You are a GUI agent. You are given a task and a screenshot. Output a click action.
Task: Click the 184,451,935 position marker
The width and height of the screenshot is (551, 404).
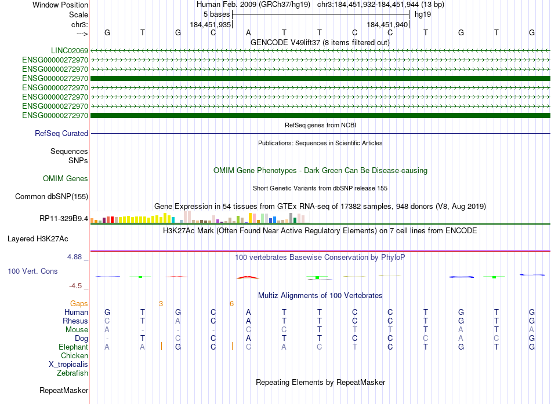click(x=211, y=24)
